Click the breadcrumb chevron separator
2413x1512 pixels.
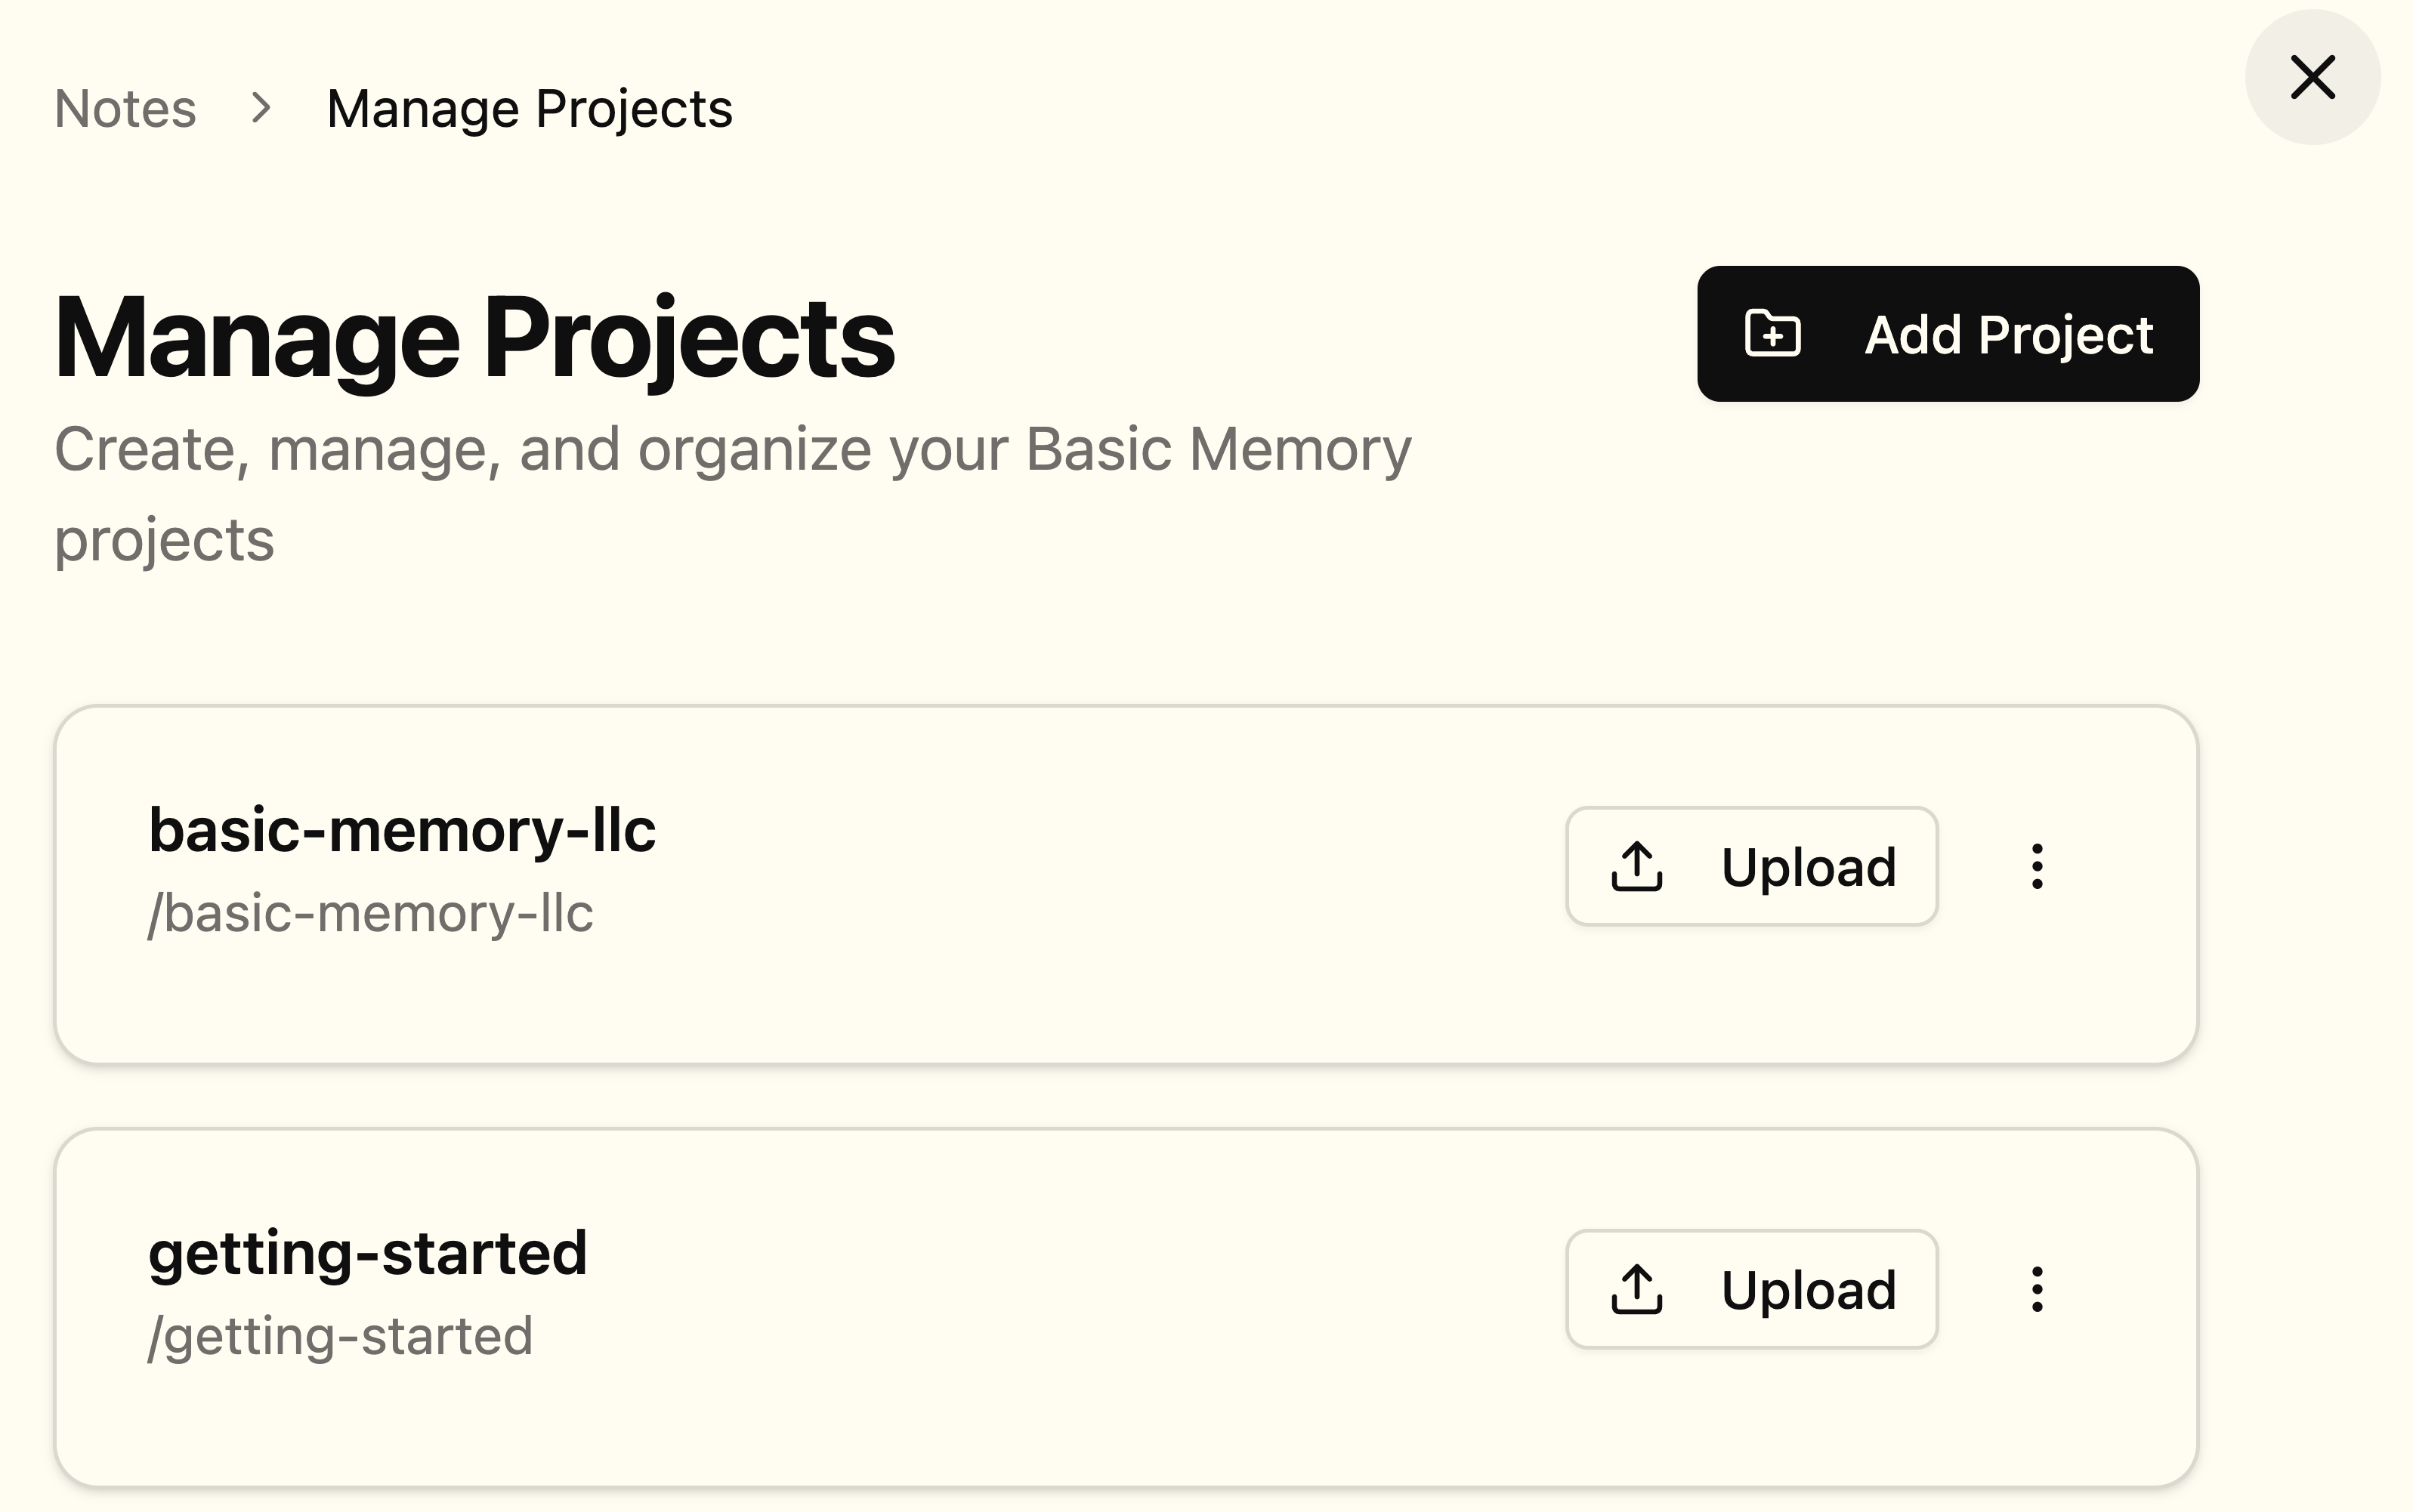pos(261,108)
